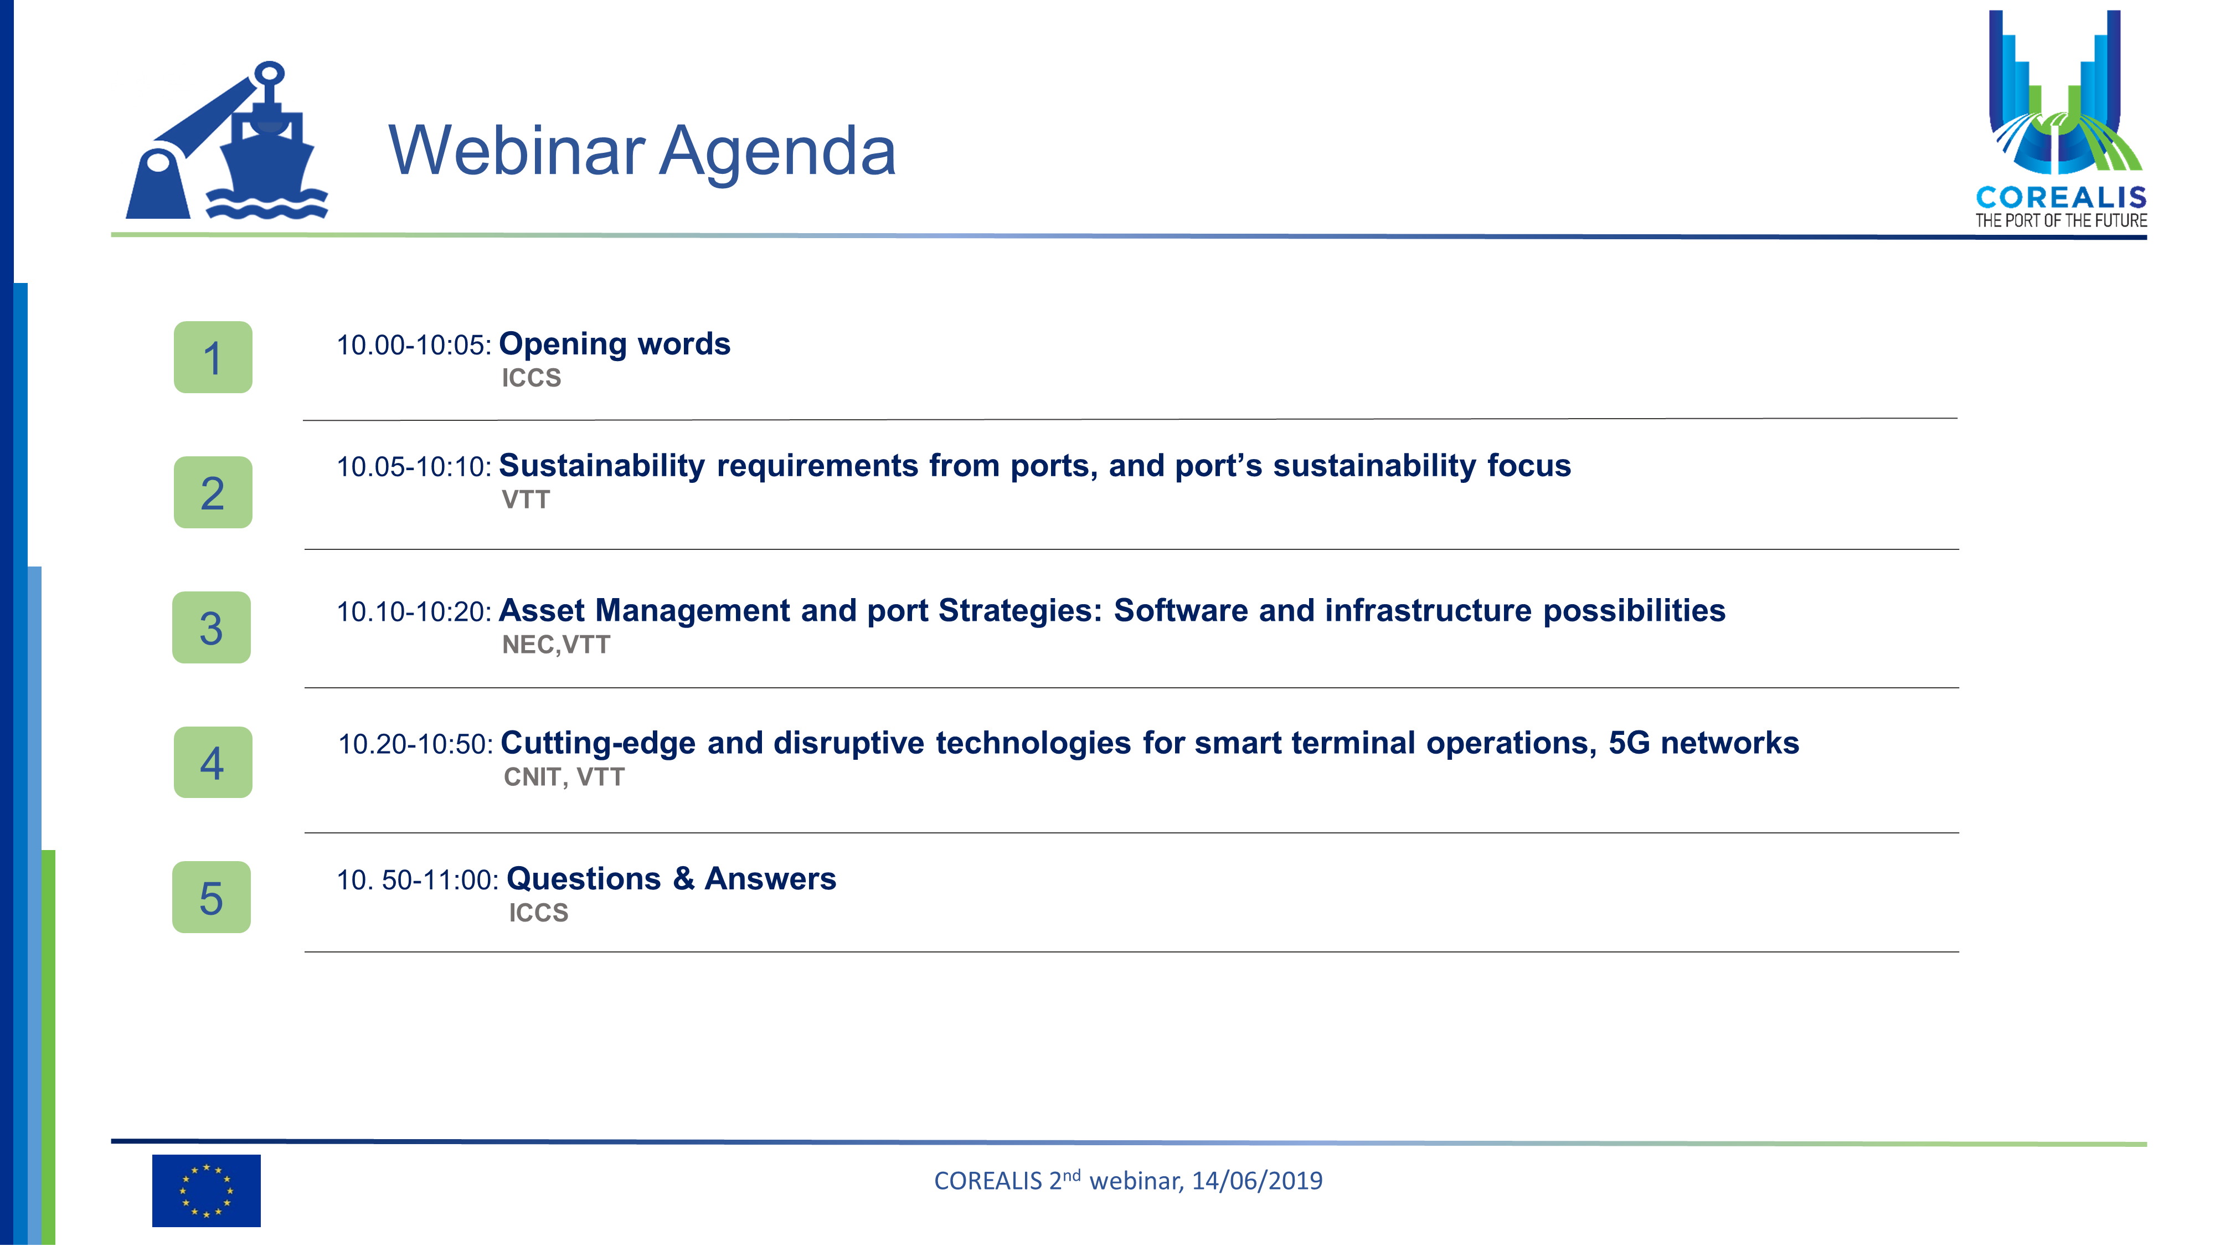Click the European Union flag icon

(207, 1190)
